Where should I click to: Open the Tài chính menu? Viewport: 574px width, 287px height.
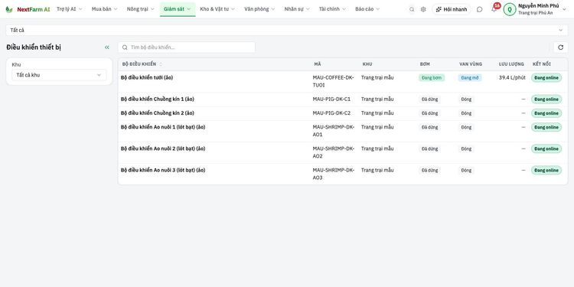pos(332,9)
